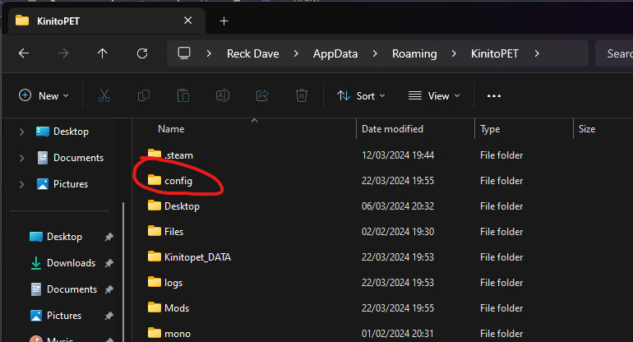The width and height of the screenshot is (633, 342).
Task: Click the Paste clipboard icon
Action: [x=183, y=96]
